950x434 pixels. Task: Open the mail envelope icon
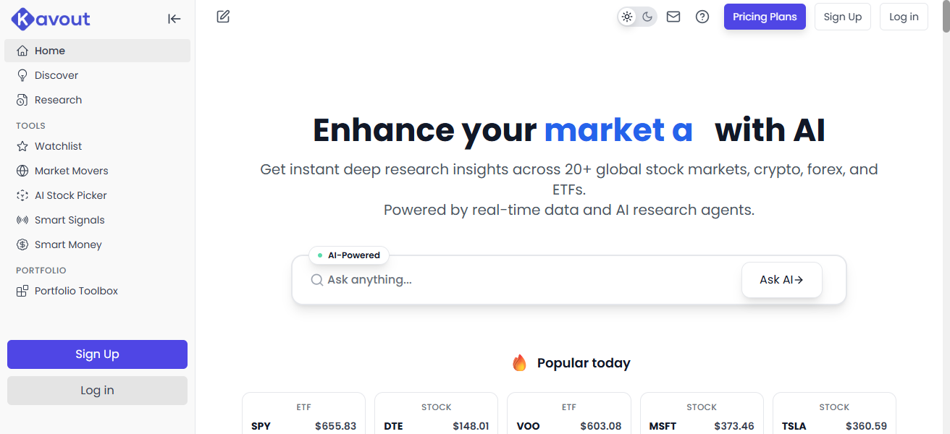click(673, 17)
